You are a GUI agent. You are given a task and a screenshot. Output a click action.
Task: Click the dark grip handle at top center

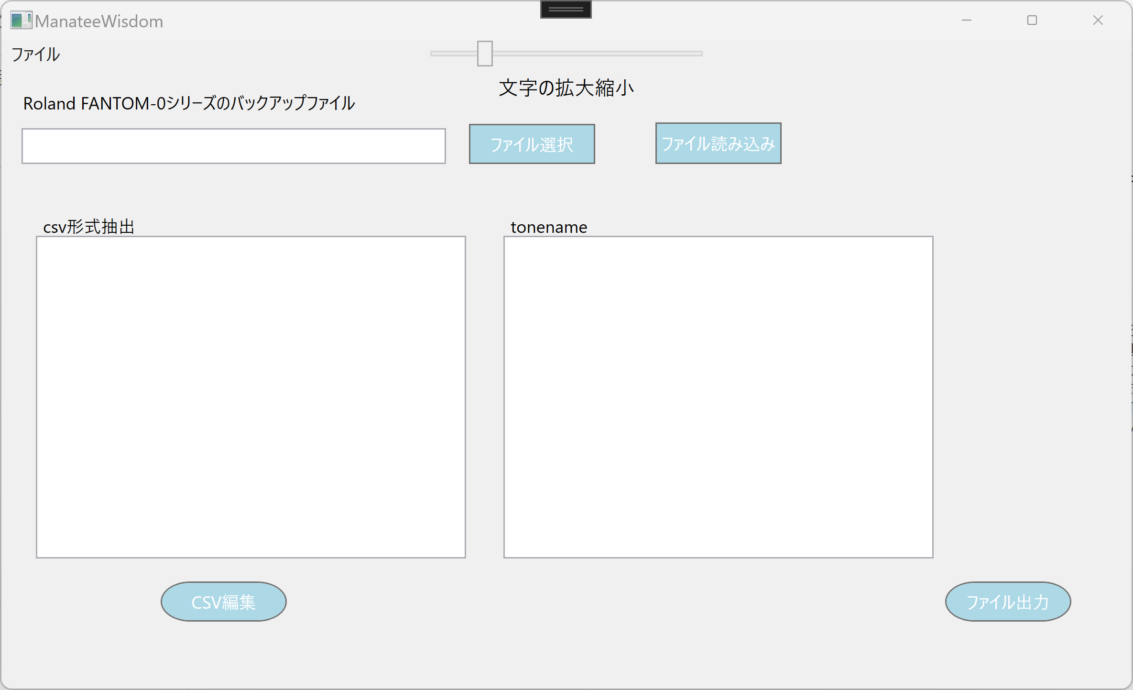[566, 9]
